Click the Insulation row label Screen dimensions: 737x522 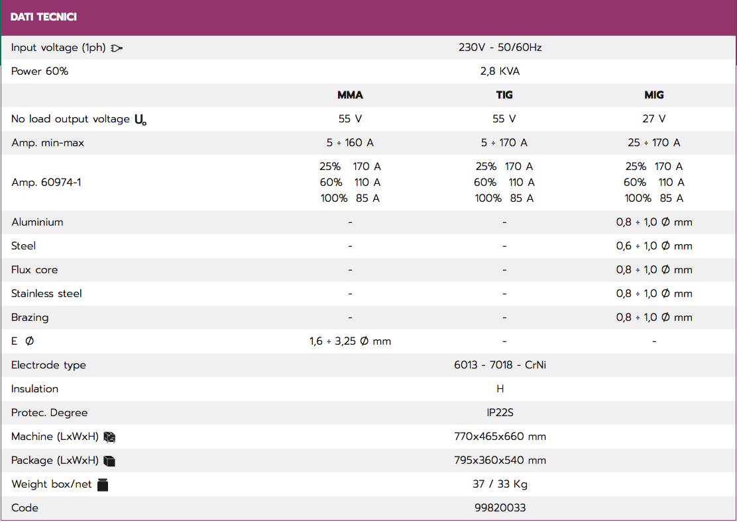tap(34, 389)
